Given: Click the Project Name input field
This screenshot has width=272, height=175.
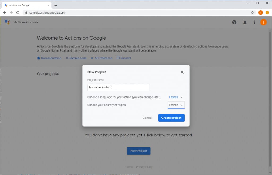Looking at the screenshot, I should point(118,87).
